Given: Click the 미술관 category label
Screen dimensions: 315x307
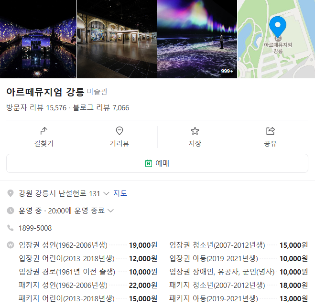Looking at the screenshot, I should (97, 92).
